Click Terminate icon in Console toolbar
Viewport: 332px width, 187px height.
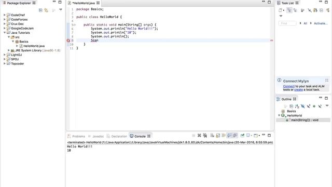pyautogui.click(x=193, y=136)
